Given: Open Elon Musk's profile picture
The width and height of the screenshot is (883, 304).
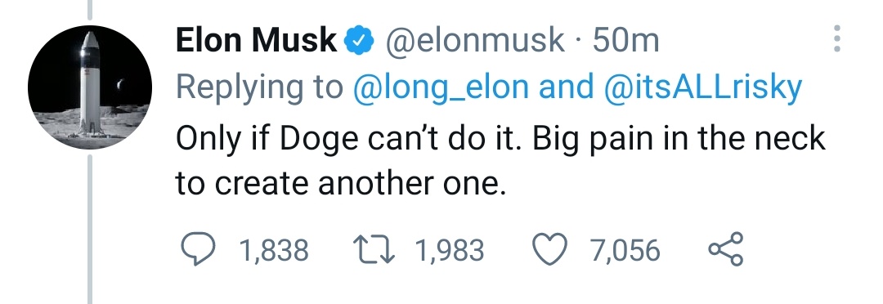Looking at the screenshot, I should (90, 87).
